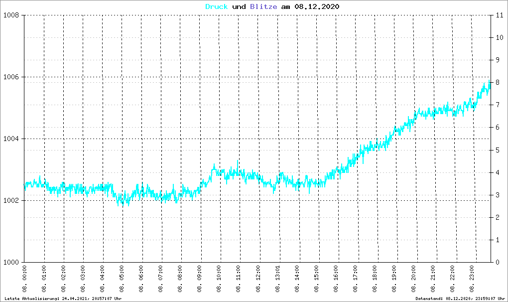Click the cyan 'Druck' word in title
Viewport: 508px width, 302px height.
(217, 6)
